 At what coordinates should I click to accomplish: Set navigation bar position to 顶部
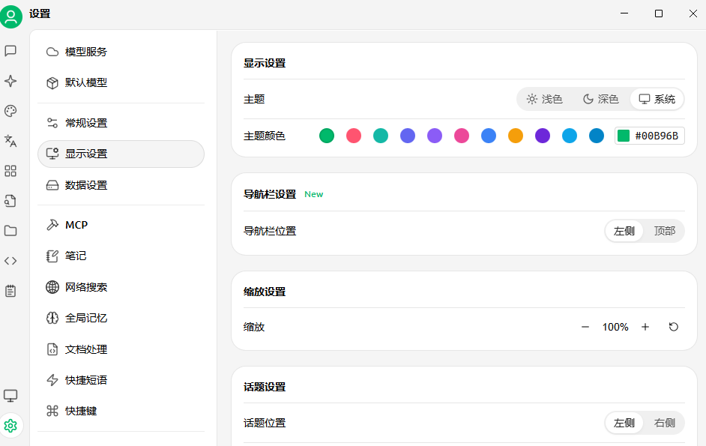(665, 231)
